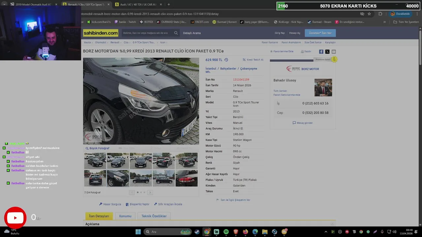Click the site search input field
Viewport: 422px width, 237px height.
[x=147, y=33]
